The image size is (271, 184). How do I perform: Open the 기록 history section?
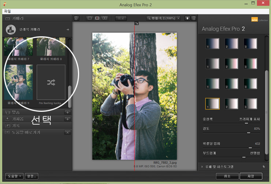[37, 125]
